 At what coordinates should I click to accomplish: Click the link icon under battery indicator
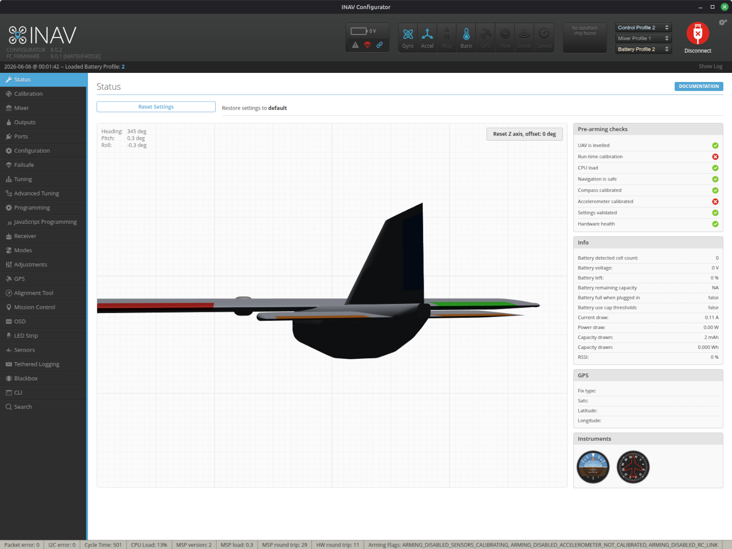379,45
